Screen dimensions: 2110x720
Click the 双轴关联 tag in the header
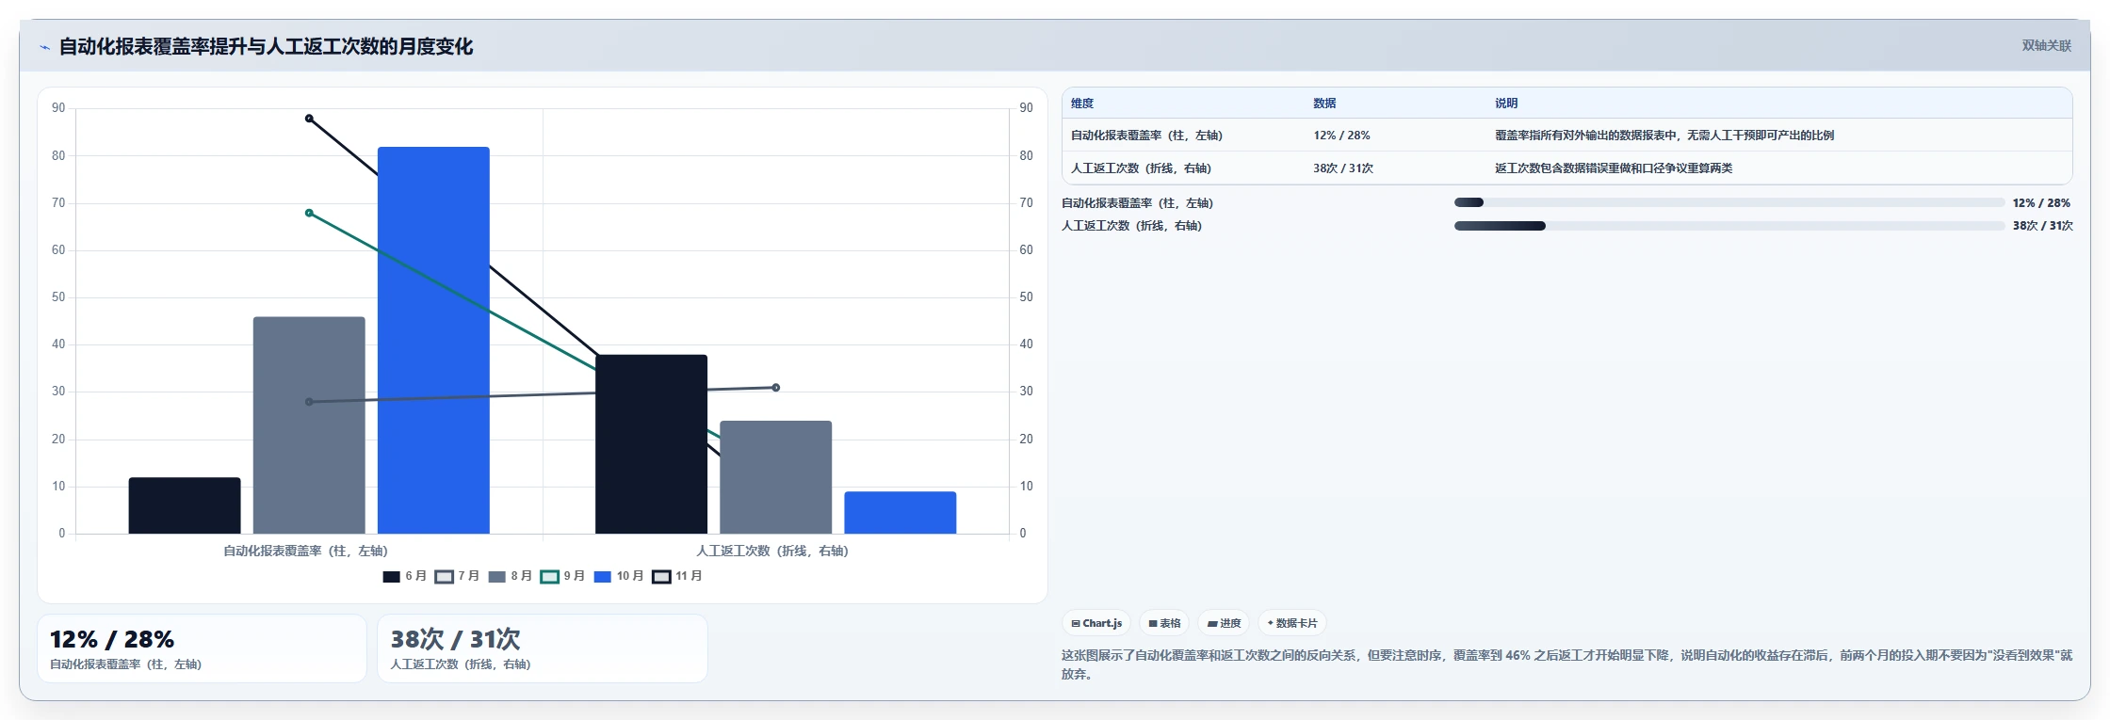pyautogui.click(x=2046, y=45)
